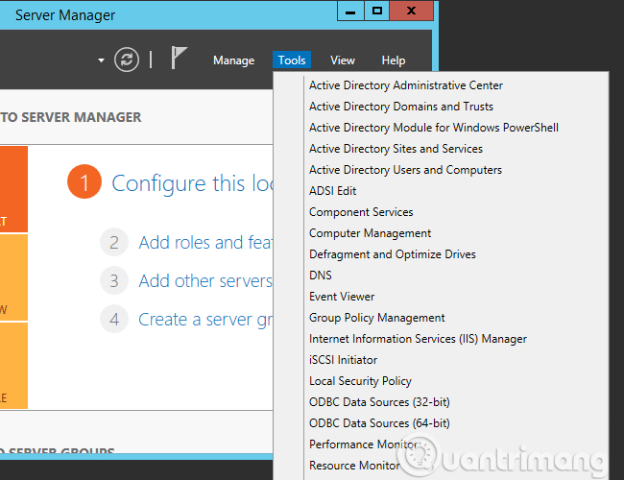
Task: Refresh Server Manager with the circular arrows icon
Action: (127, 60)
